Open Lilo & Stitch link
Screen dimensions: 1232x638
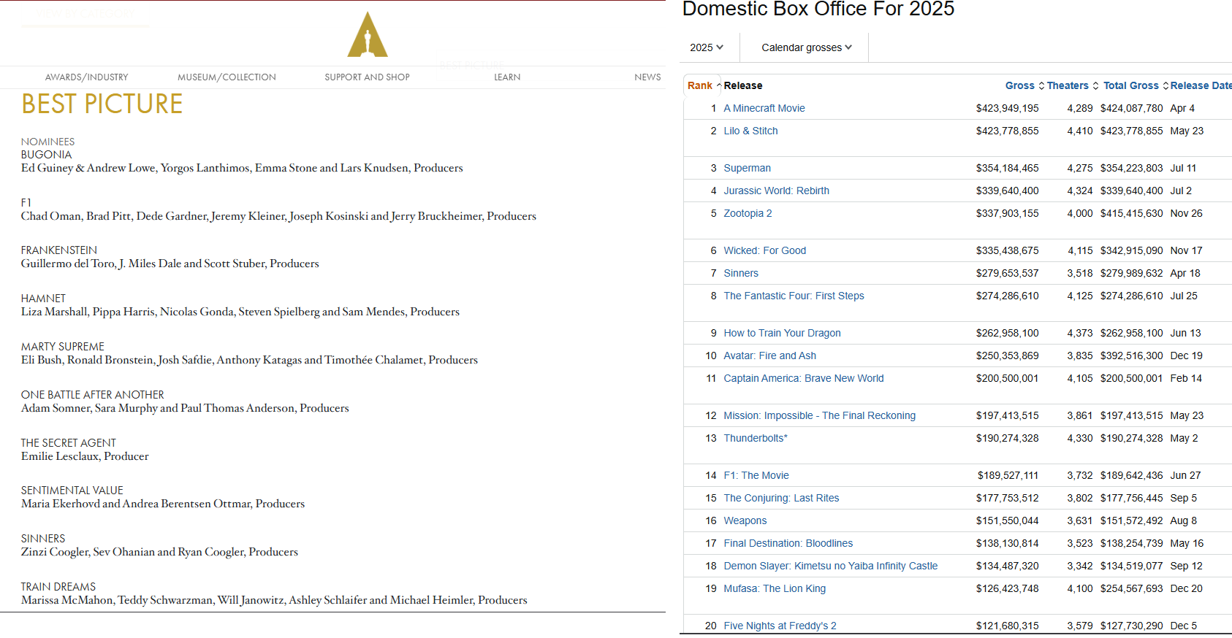point(750,131)
